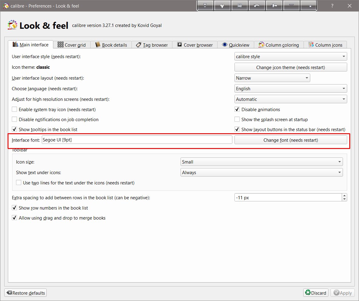The image size is (359, 301).
Task: Open the Show text under icons dropdown
Action: [x=261, y=172]
